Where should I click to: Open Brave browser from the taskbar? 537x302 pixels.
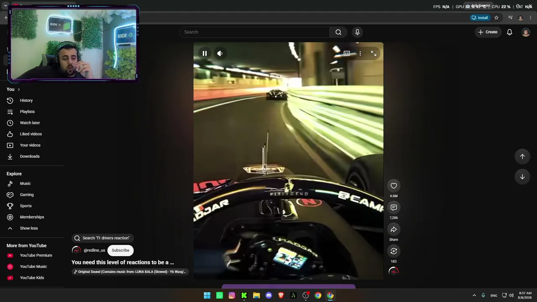pyautogui.click(x=281, y=295)
